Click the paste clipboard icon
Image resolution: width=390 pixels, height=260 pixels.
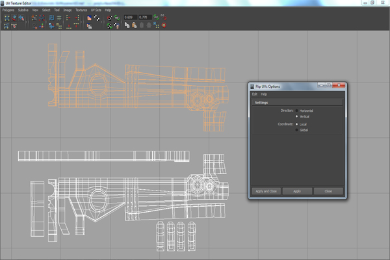(135, 25)
